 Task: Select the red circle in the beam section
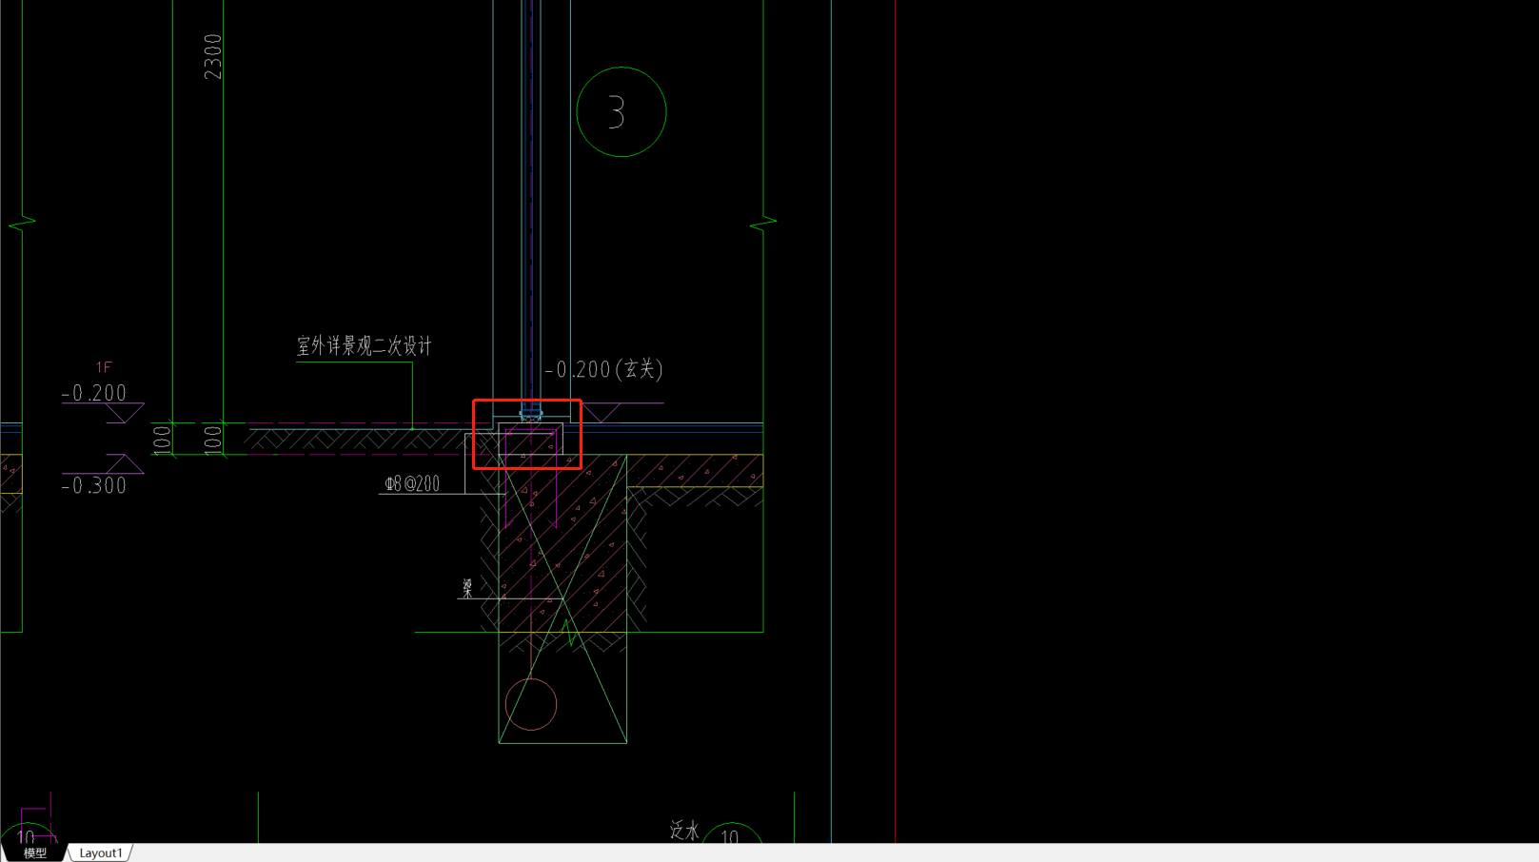point(531,705)
